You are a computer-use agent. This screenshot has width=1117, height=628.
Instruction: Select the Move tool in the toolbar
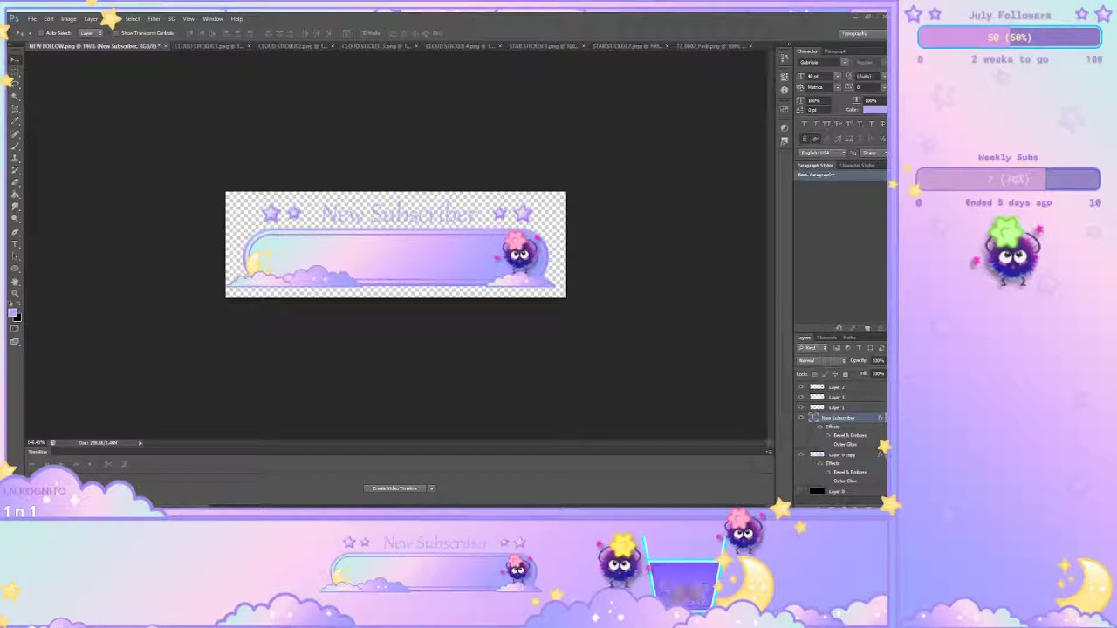(15, 59)
